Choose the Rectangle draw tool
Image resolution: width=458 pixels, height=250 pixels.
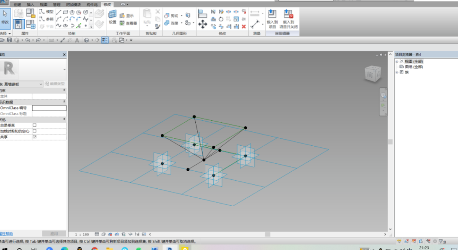pos(65,12)
